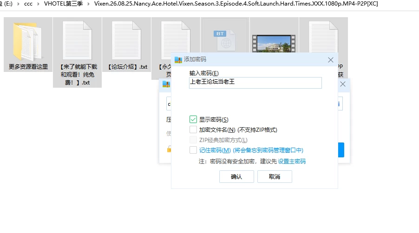Select the 论坛介绍.txt file icon

pos(126,40)
